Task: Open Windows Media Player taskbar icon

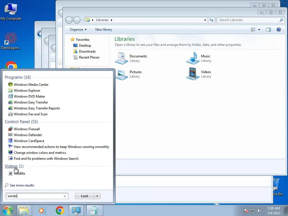Action: click(x=42, y=210)
